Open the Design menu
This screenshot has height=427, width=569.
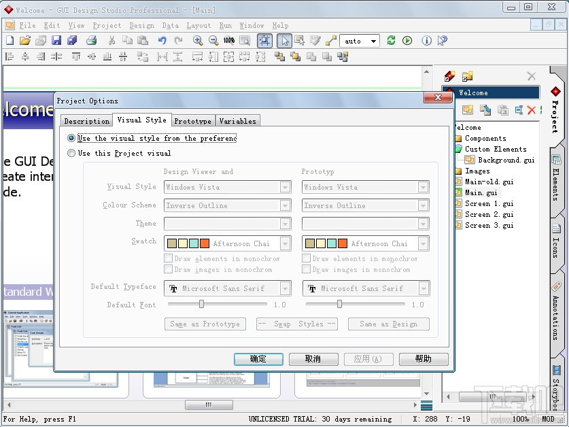click(x=141, y=25)
